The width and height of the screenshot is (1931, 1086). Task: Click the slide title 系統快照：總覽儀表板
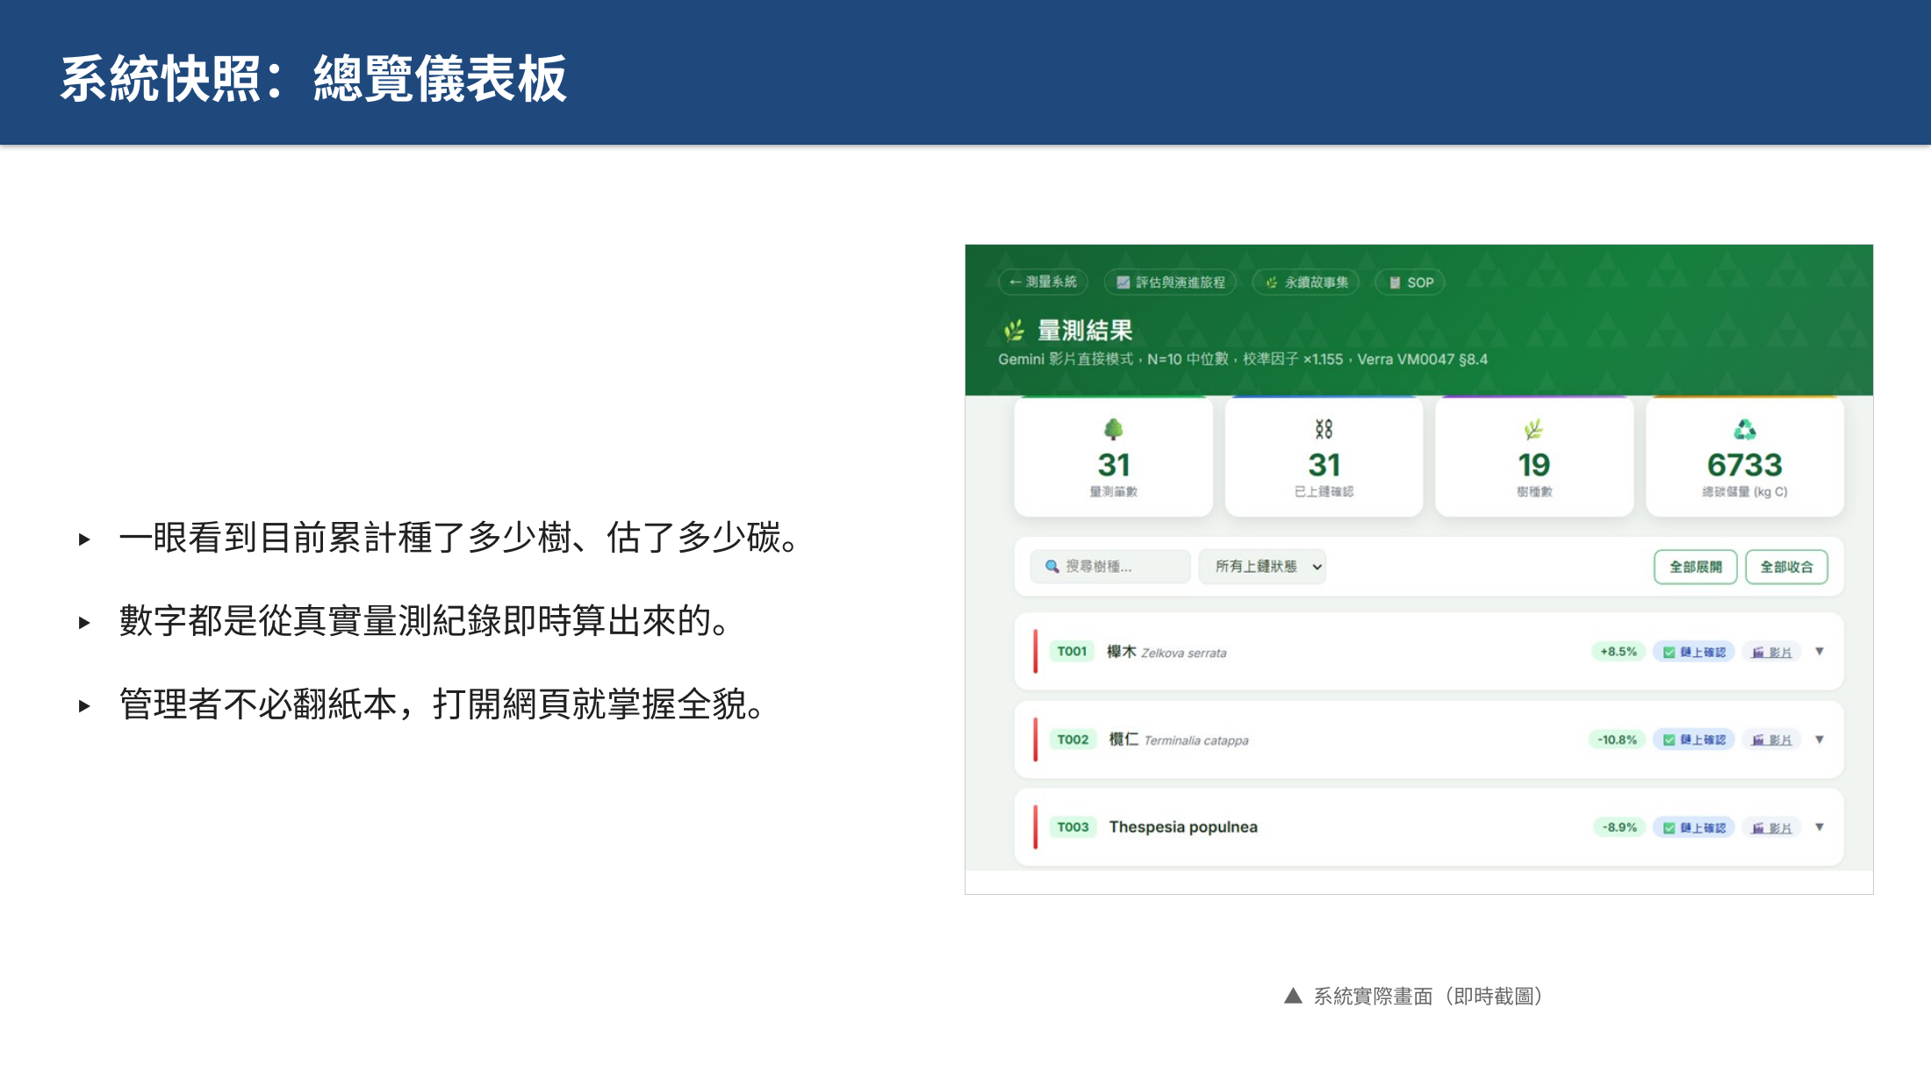tap(313, 79)
